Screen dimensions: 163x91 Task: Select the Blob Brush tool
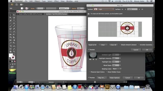click(x=10, y=29)
